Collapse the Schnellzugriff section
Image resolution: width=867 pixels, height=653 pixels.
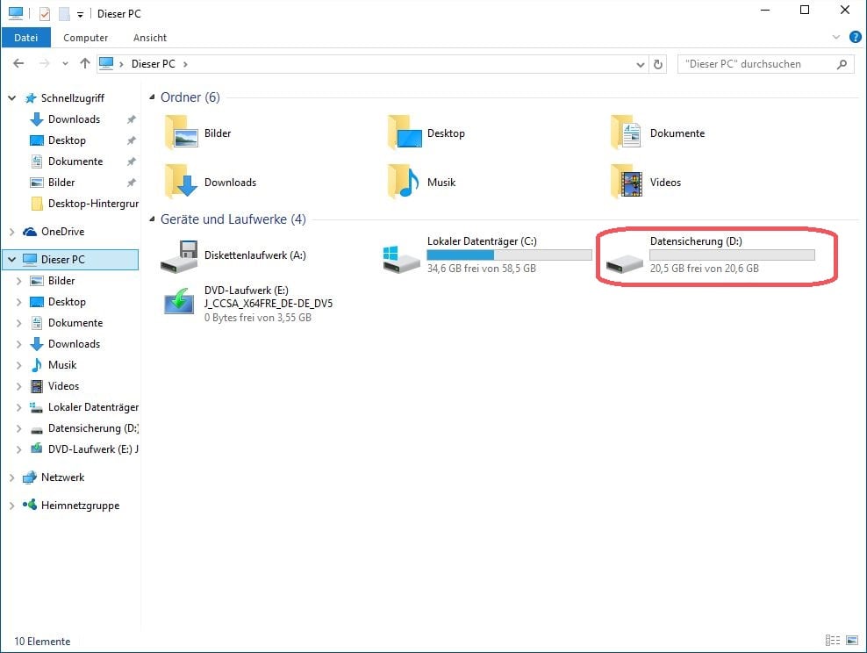(11, 97)
